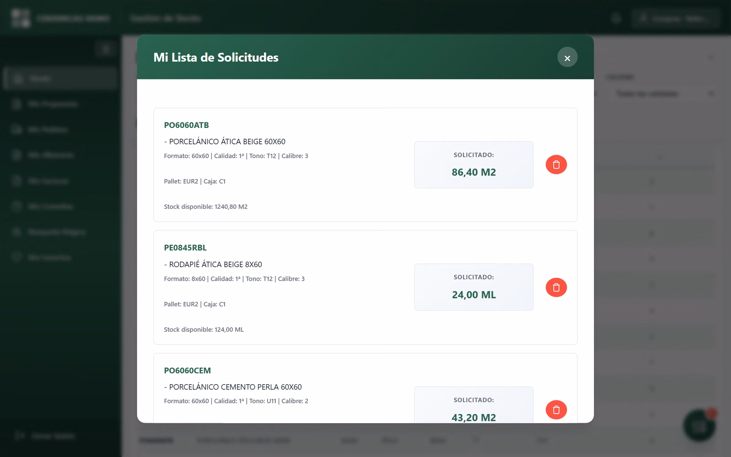Collapse the sidebar with its toggle button
This screenshot has width=731, height=457.
point(106,49)
